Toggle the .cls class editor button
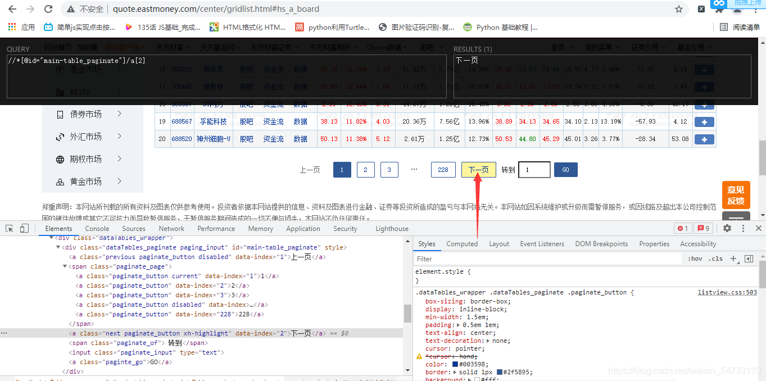Viewport: 766px width, 381px height. click(x=716, y=259)
